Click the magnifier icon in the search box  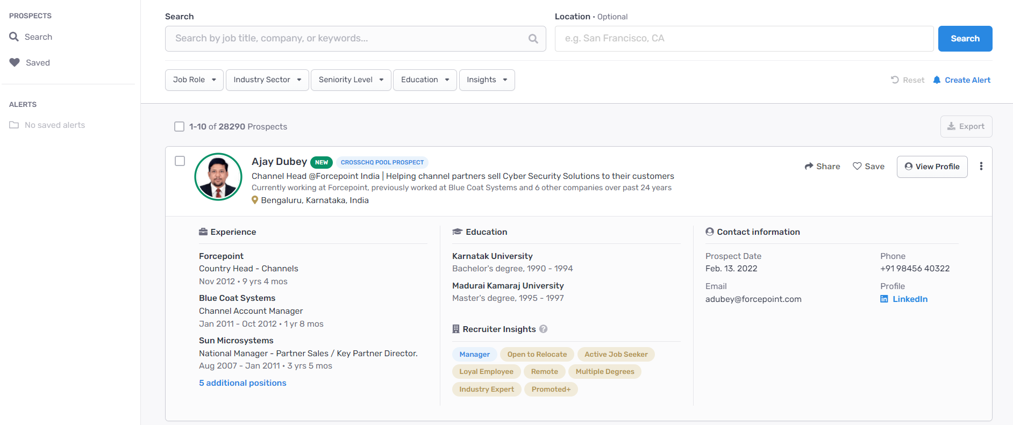[x=533, y=39]
